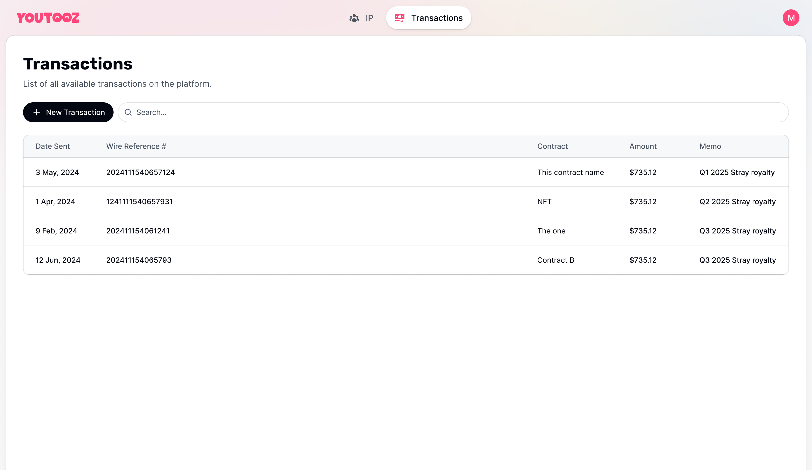
Task: Click the Date Sent column header
Action: pyautogui.click(x=53, y=146)
